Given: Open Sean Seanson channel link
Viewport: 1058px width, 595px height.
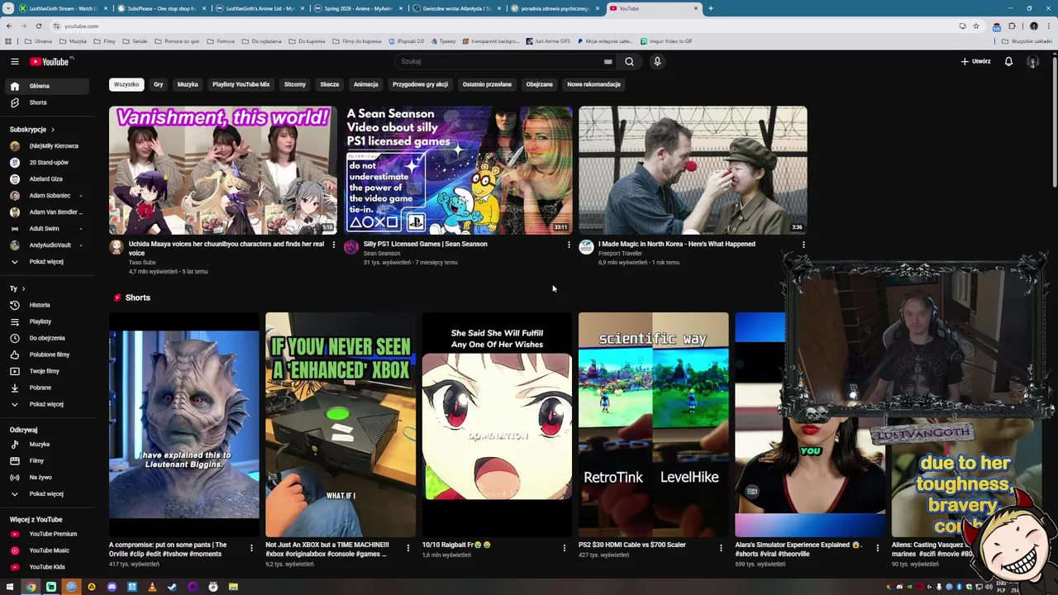Looking at the screenshot, I should tap(382, 254).
